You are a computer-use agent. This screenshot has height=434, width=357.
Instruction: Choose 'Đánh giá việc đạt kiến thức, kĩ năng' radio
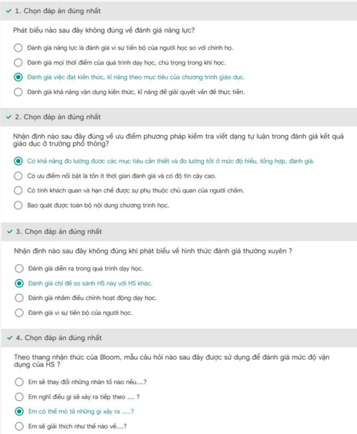[18, 77]
